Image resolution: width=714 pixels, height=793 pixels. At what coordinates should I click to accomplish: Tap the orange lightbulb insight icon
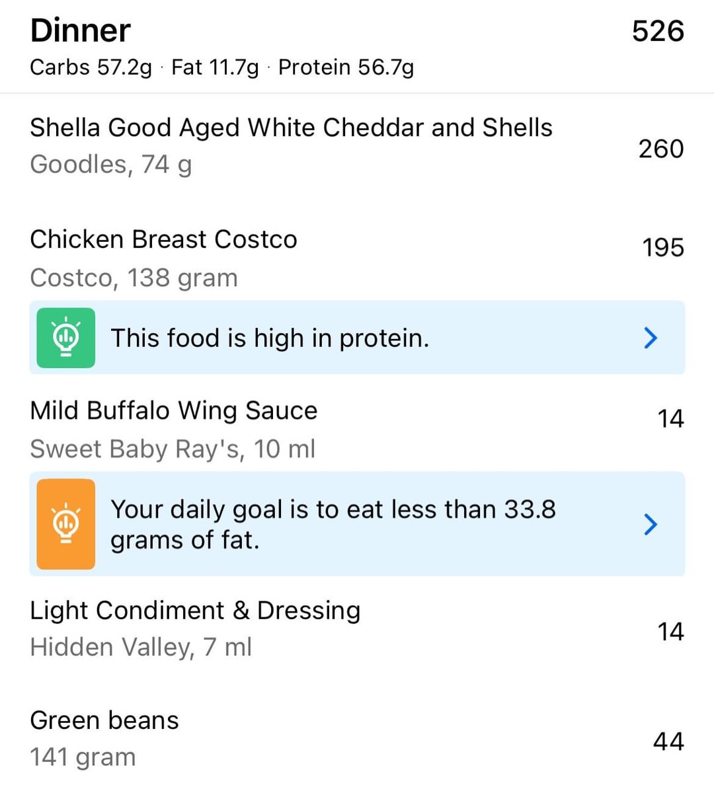coord(65,524)
